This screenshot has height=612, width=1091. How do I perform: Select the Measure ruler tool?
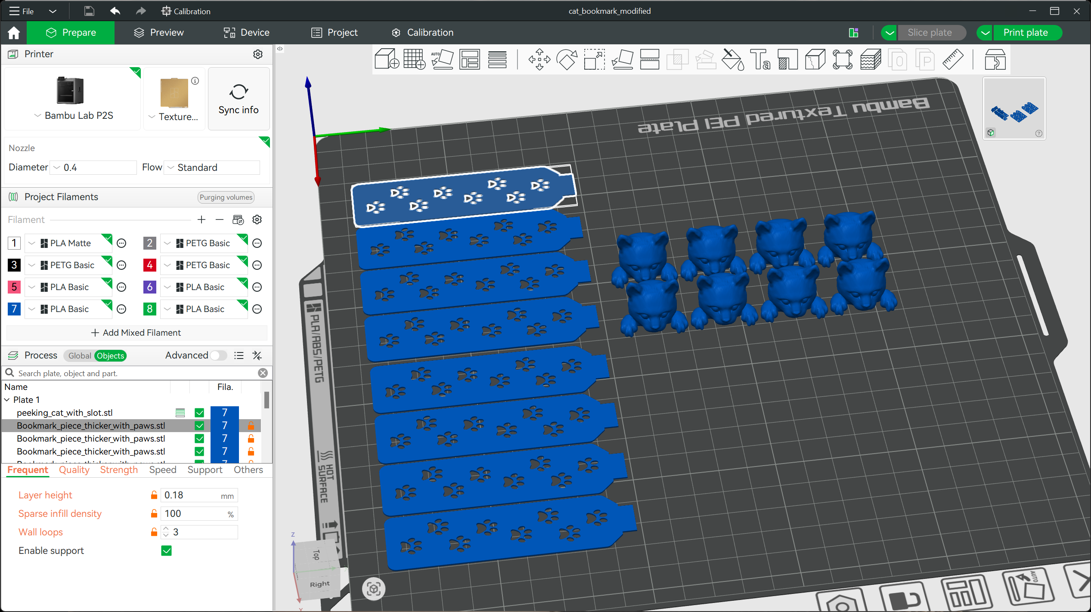(953, 59)
